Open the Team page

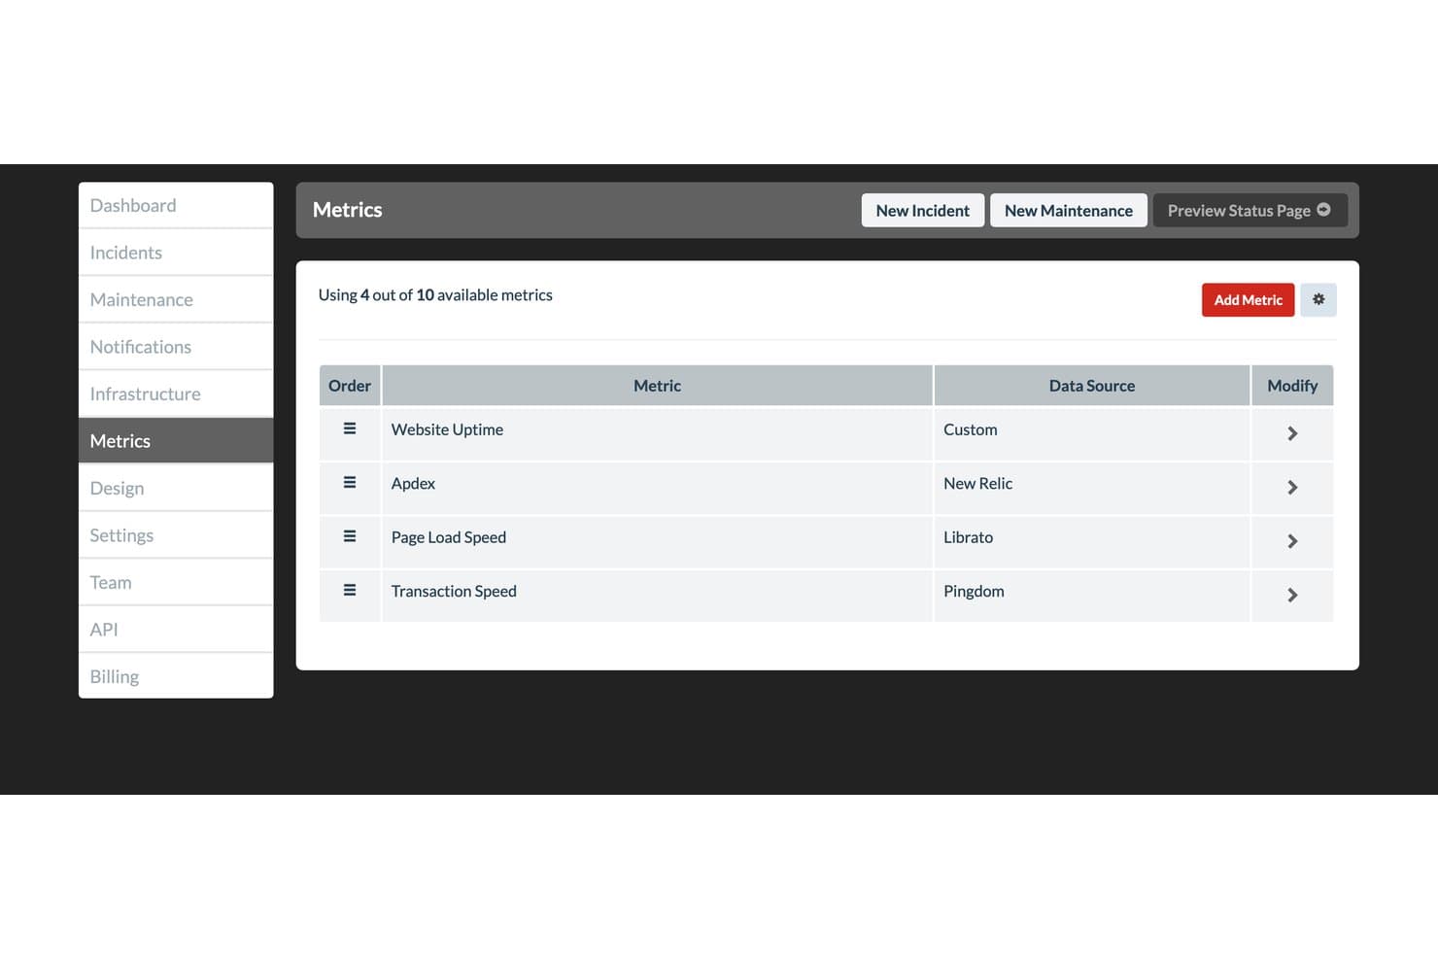pos(176,582)
